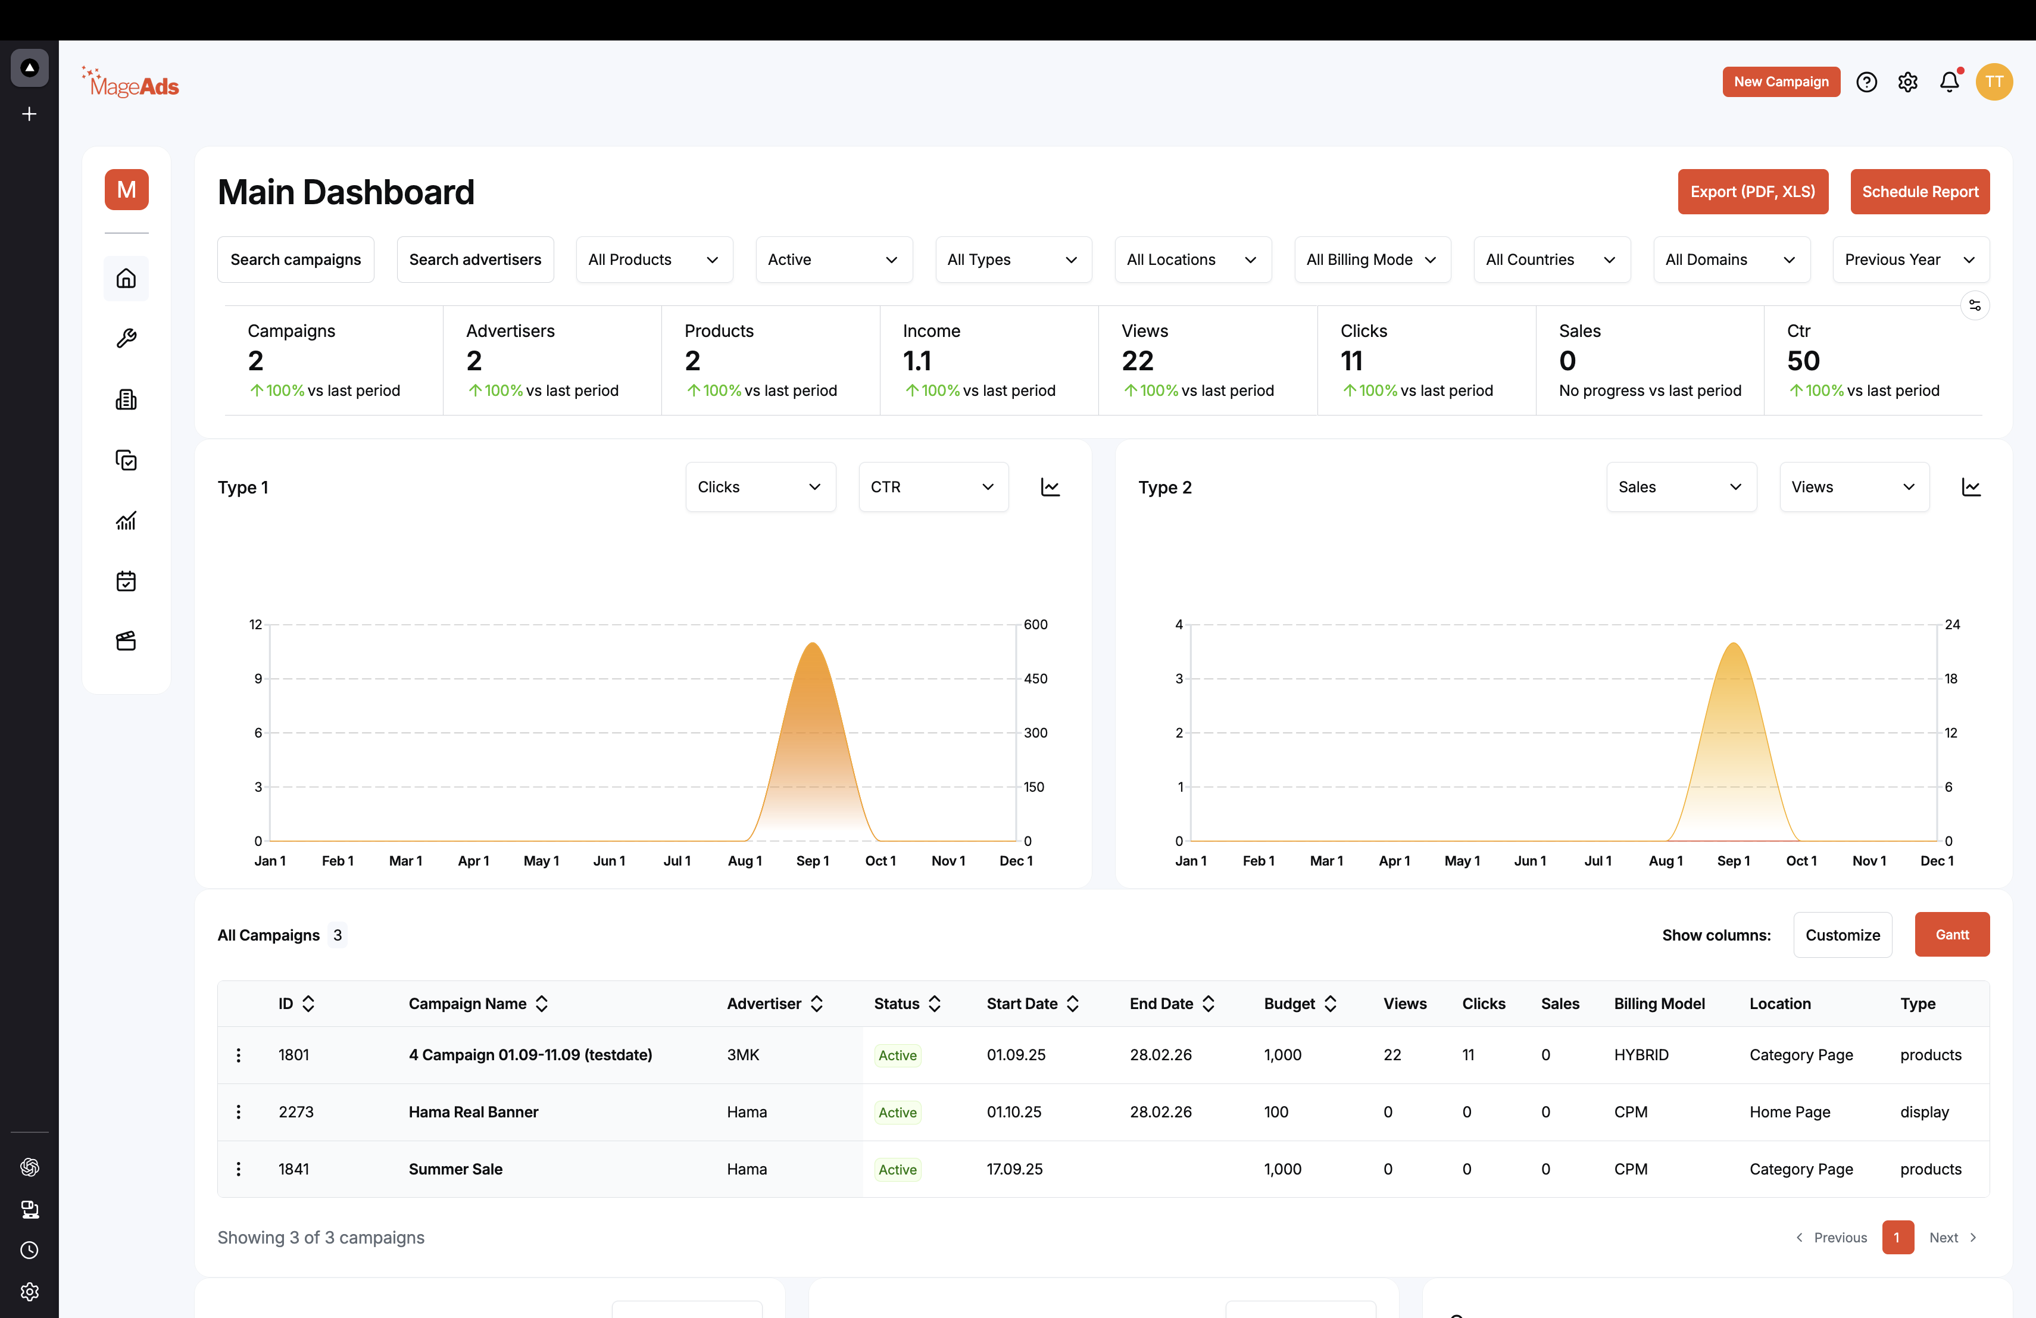Screen dimensions: 2036x1318
Task: Click the Export (PDF, XLS) button
Action: [x=1753, y=192]
